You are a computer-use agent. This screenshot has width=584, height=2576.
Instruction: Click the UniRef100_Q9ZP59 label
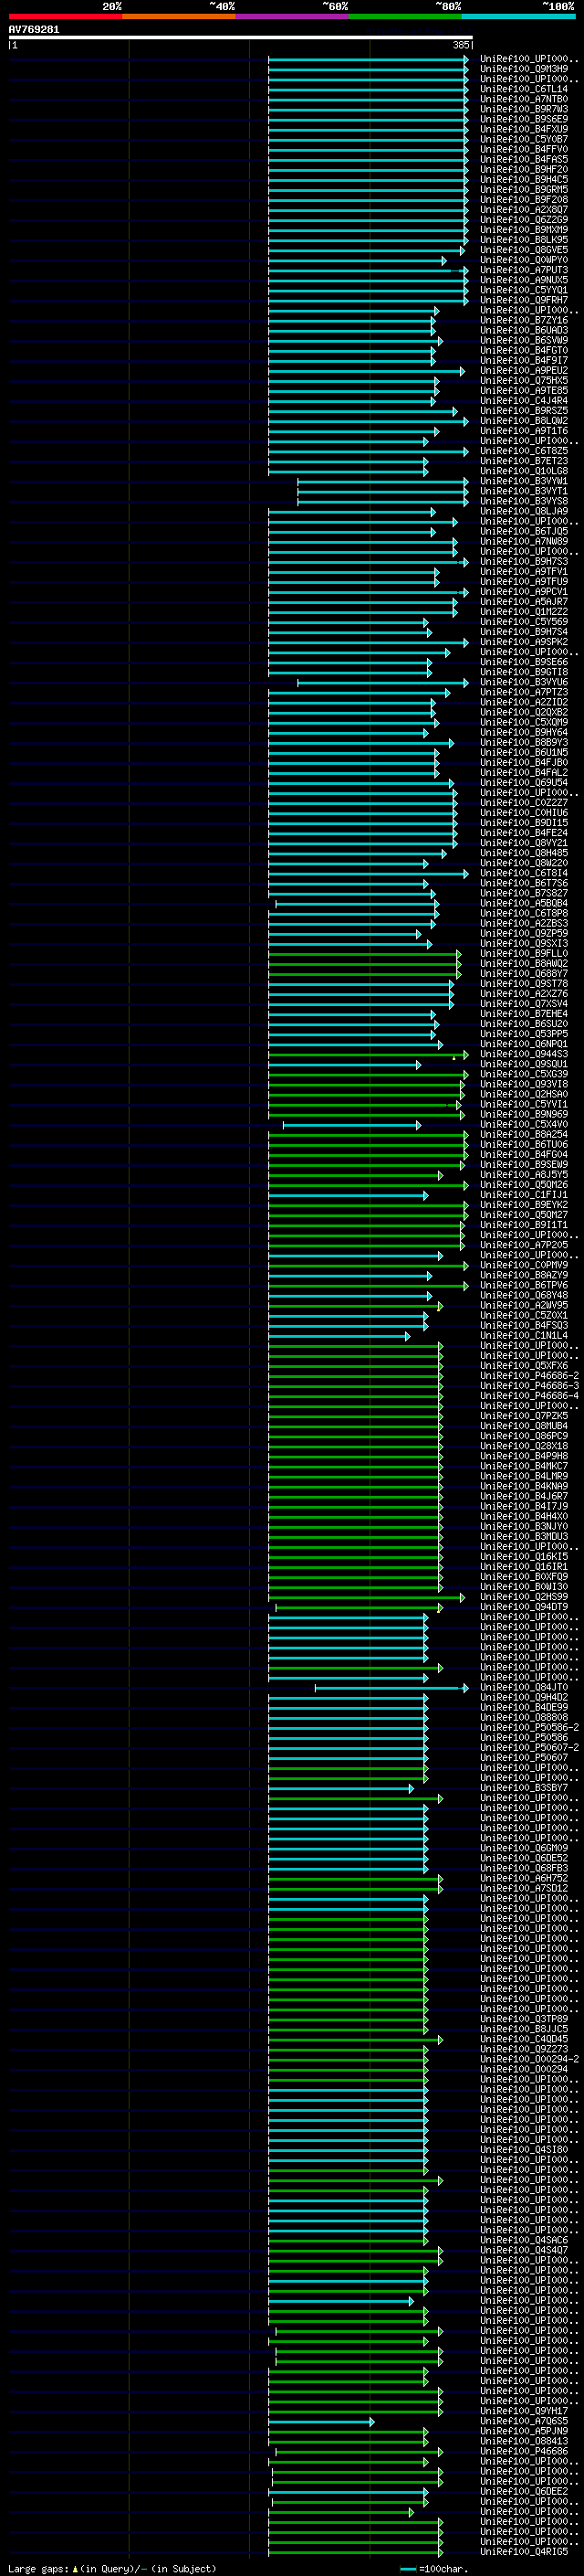[x=524, y=933]
